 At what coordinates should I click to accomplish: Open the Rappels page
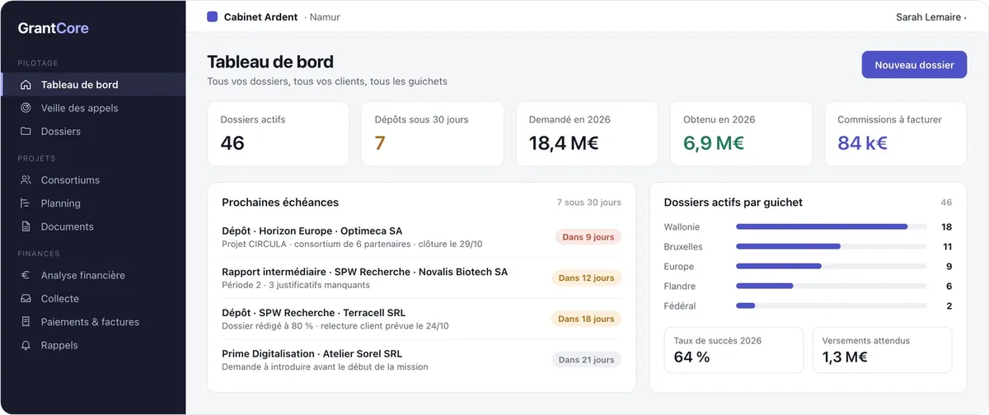click(92, 345)
